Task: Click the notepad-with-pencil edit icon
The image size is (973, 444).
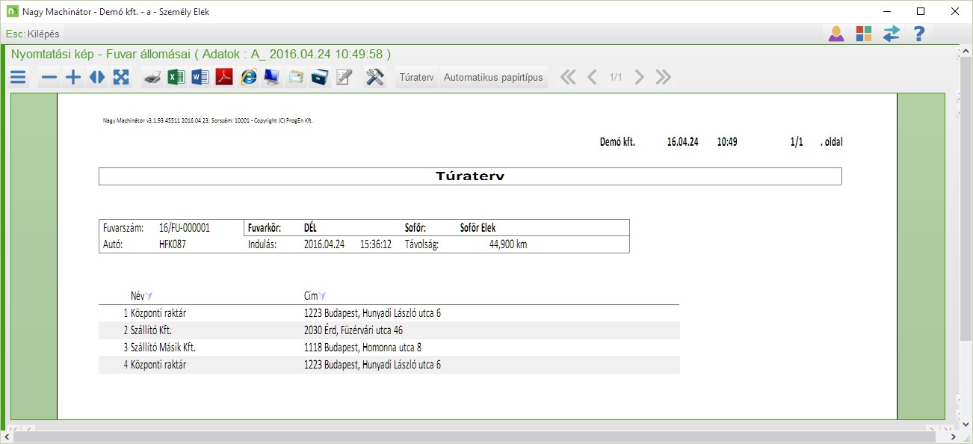Action: (344, 77)
